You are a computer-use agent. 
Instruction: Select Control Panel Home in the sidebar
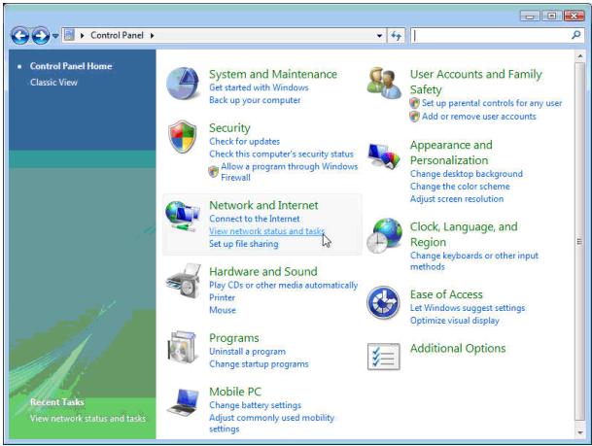(71, 66)
